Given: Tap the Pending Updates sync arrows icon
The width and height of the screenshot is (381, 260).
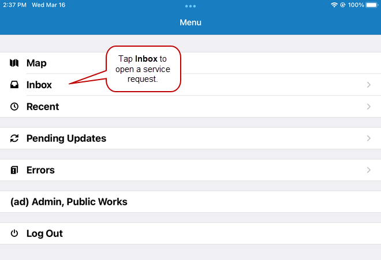Looking at the screenshot, I should [14, 138].
